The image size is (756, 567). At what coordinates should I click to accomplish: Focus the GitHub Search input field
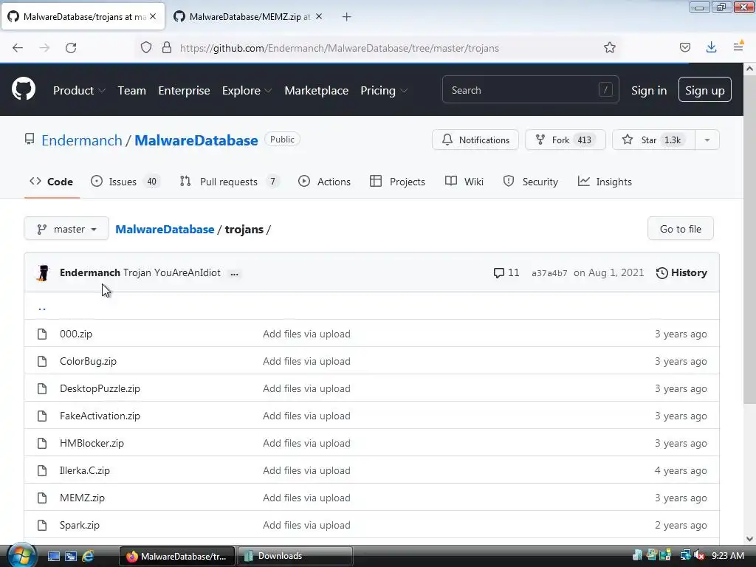coord(530,89)
